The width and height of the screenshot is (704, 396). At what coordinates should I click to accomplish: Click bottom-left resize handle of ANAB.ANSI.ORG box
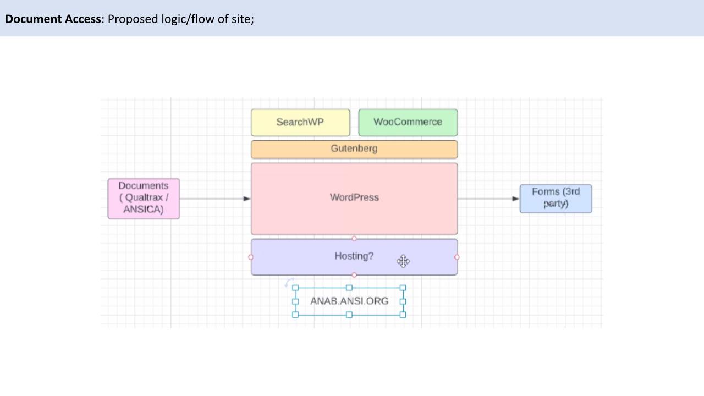click(x=295, y=315)
